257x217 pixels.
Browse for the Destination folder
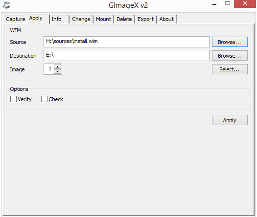(x=230, y=56)
